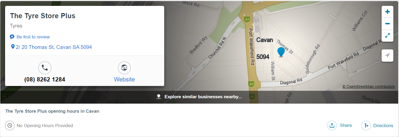
Task: Click the opening hours in Cavan heading
Action: click(52, 111)
